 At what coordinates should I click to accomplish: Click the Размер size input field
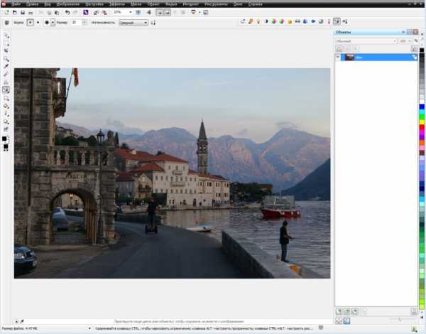click(74, 22)
